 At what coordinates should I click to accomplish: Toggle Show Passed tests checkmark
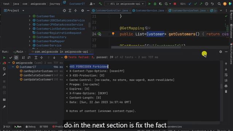[x=11, y=57]
